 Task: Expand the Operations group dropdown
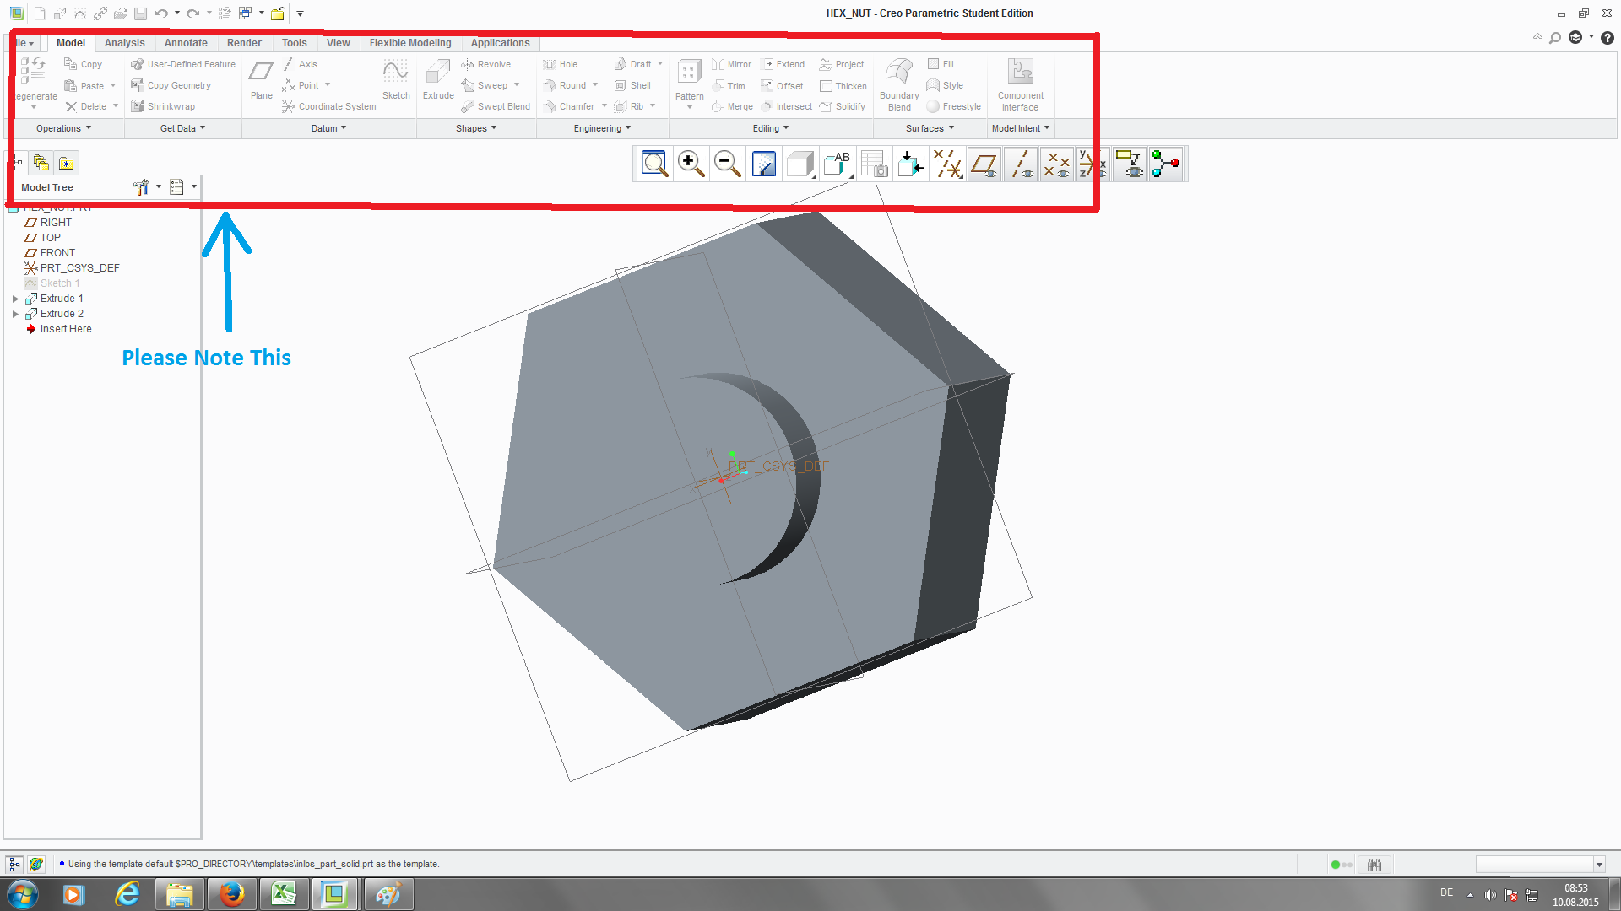(x=63, y=128)
